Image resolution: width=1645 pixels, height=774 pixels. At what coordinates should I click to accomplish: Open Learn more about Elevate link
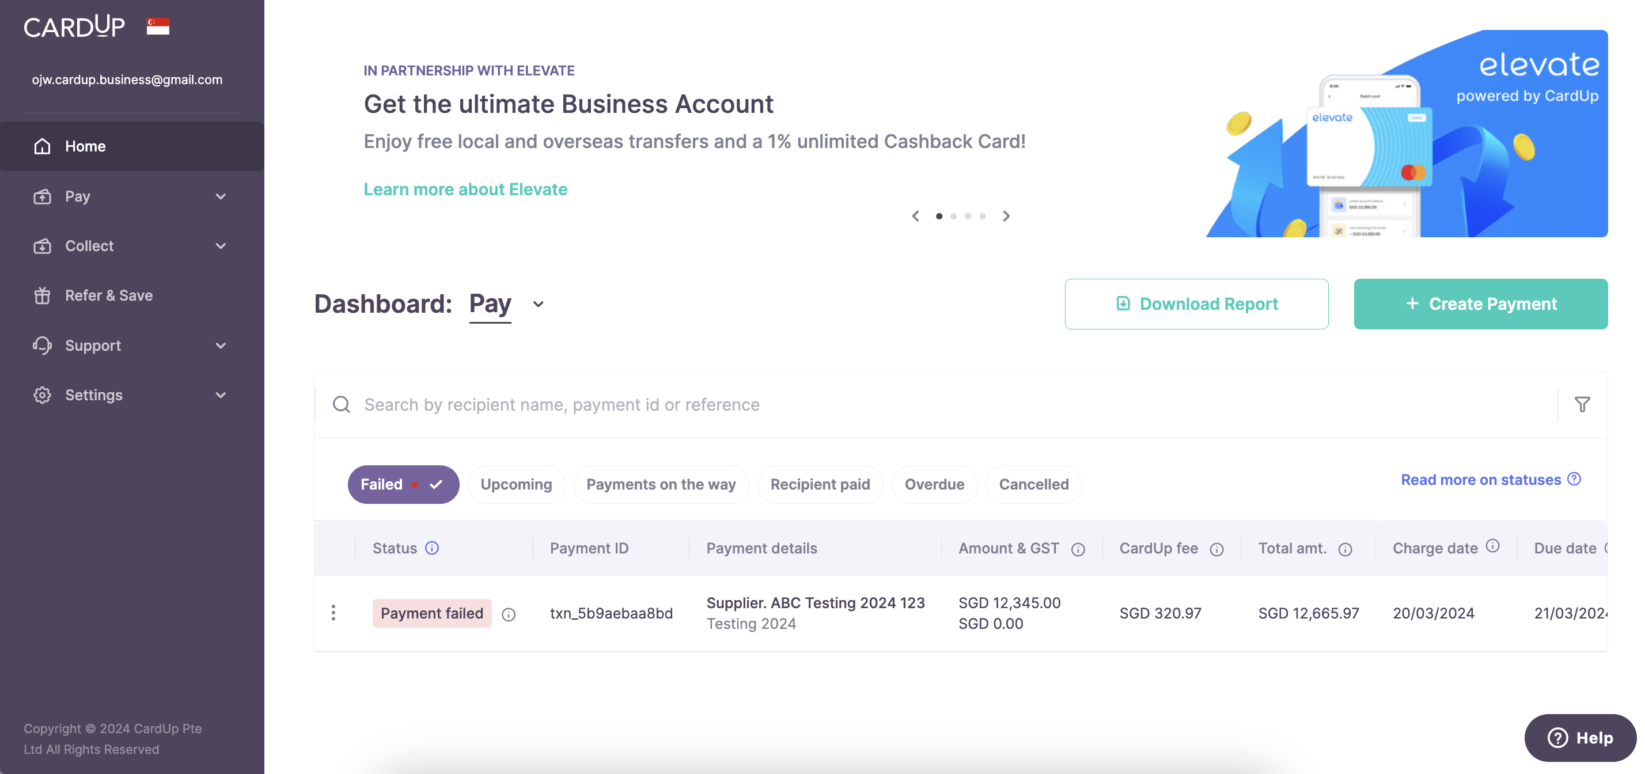point(465,189)
